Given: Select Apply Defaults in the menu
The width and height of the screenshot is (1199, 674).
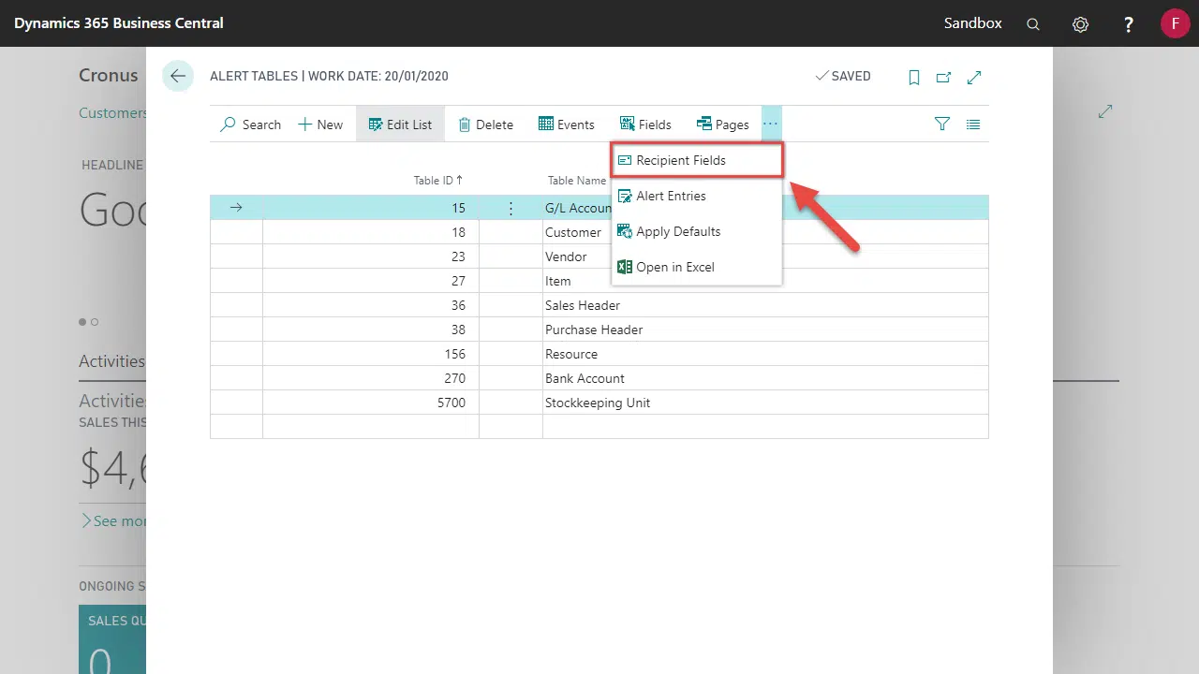Looking at the screenshot, I should [x=678, y=231].
